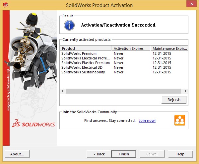
Task: Click 12-31-2015 in the Electrical 3D row
Action: (162, 67)
